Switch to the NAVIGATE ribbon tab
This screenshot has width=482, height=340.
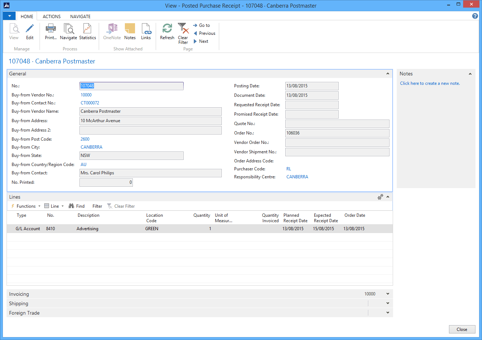80,16
